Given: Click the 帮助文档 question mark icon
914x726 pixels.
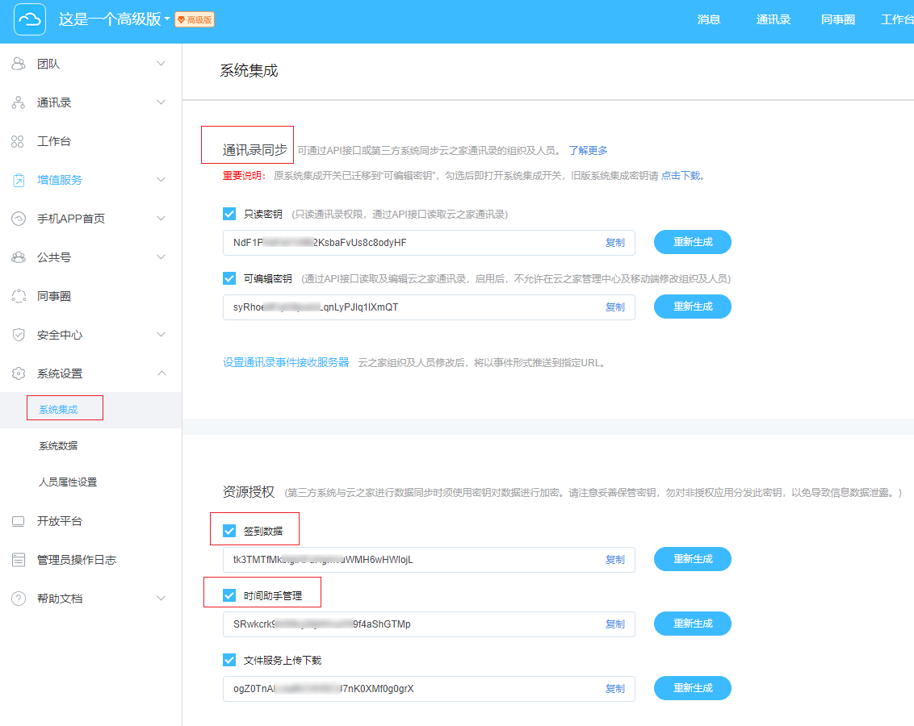Looking at the screenshot, I should 19,599.
